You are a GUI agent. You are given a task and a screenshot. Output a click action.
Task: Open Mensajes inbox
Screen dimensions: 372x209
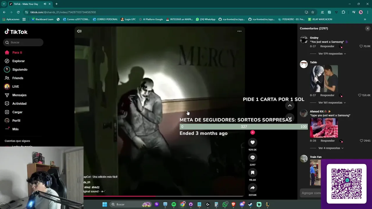coord(19,95)
